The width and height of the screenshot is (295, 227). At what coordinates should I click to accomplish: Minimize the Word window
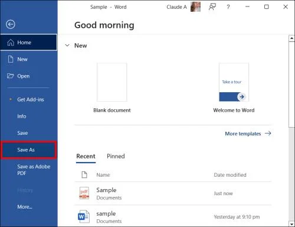(x=247, y=7)
